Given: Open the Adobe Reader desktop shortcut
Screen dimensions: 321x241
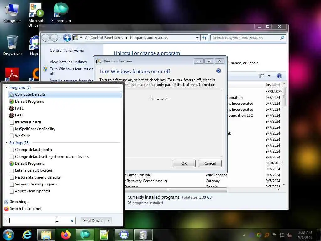Looking at the screenshot, I should 12,74.
